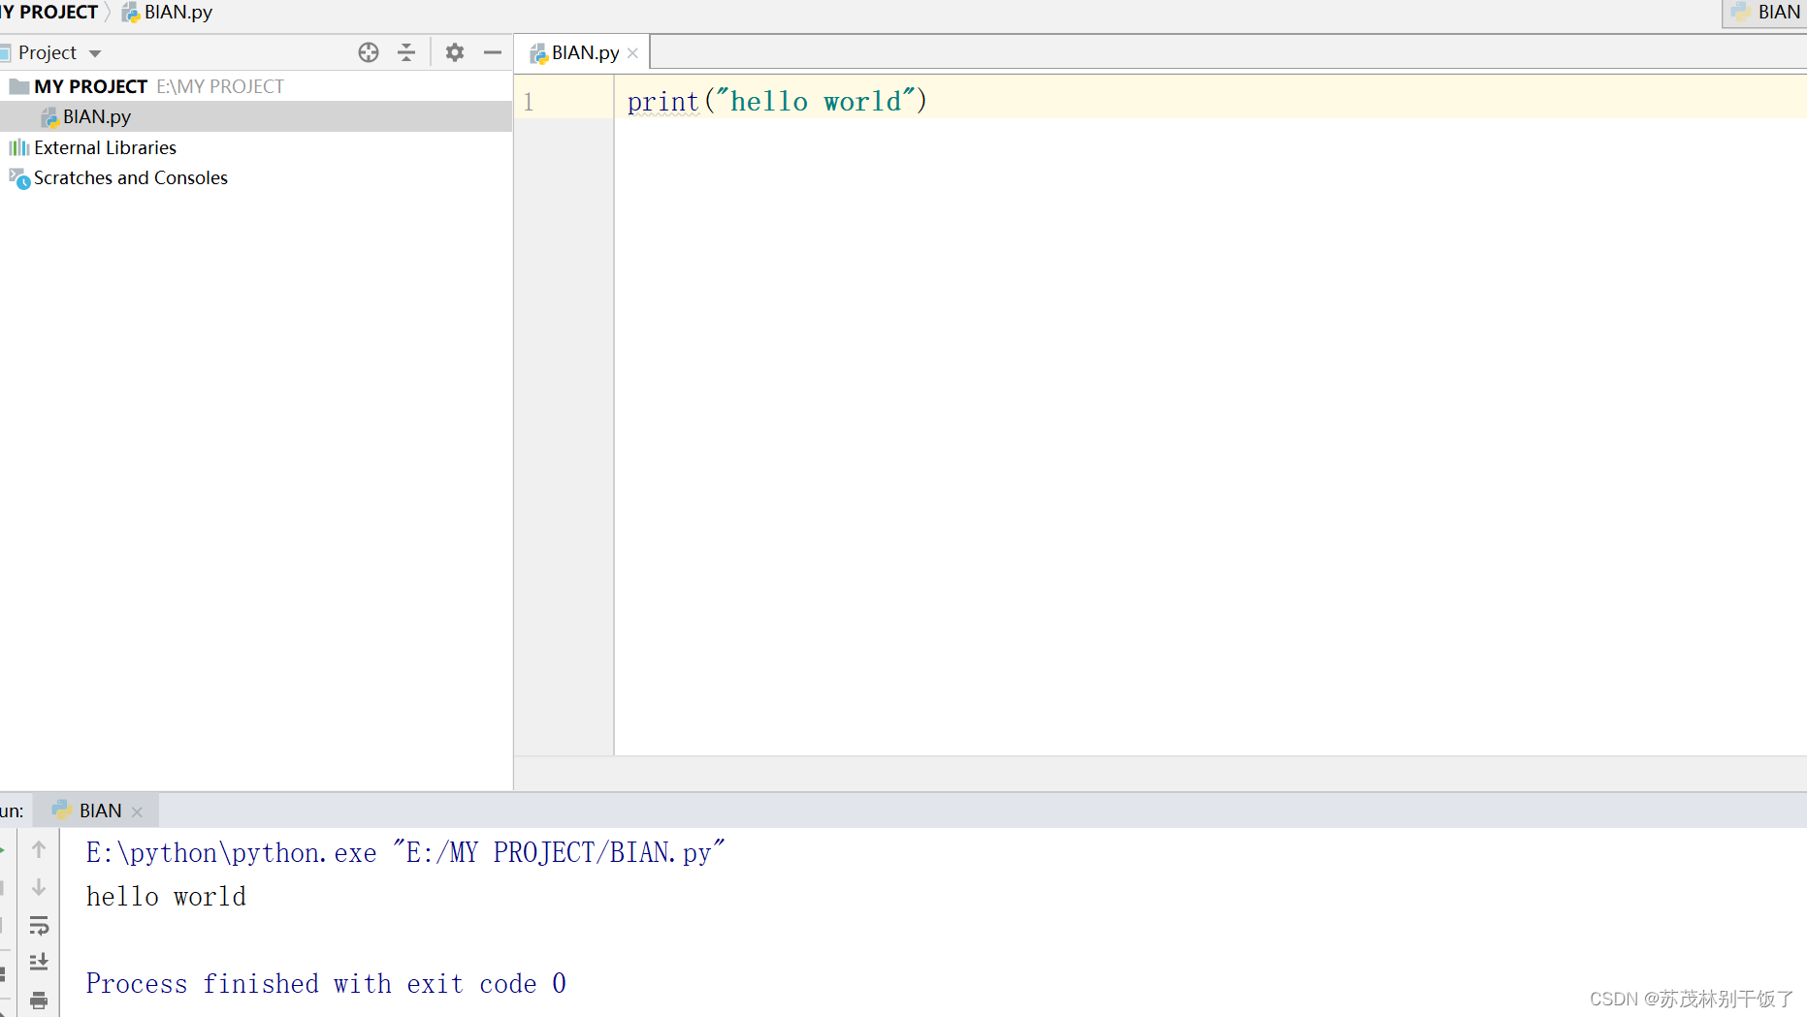The width and height of the screenshot is (1807, 1017).
Task: Click the locate-current-file target icon
Action: (x=369, y=52)
